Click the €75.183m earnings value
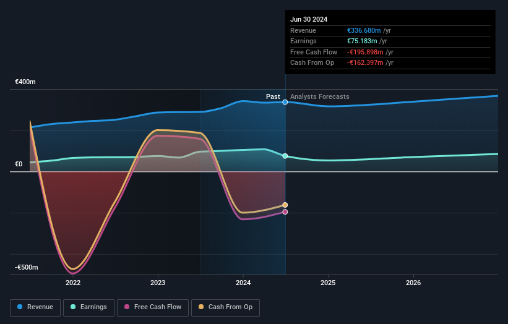The height and width of the screenshot is (324, 508). click(362, 41)
